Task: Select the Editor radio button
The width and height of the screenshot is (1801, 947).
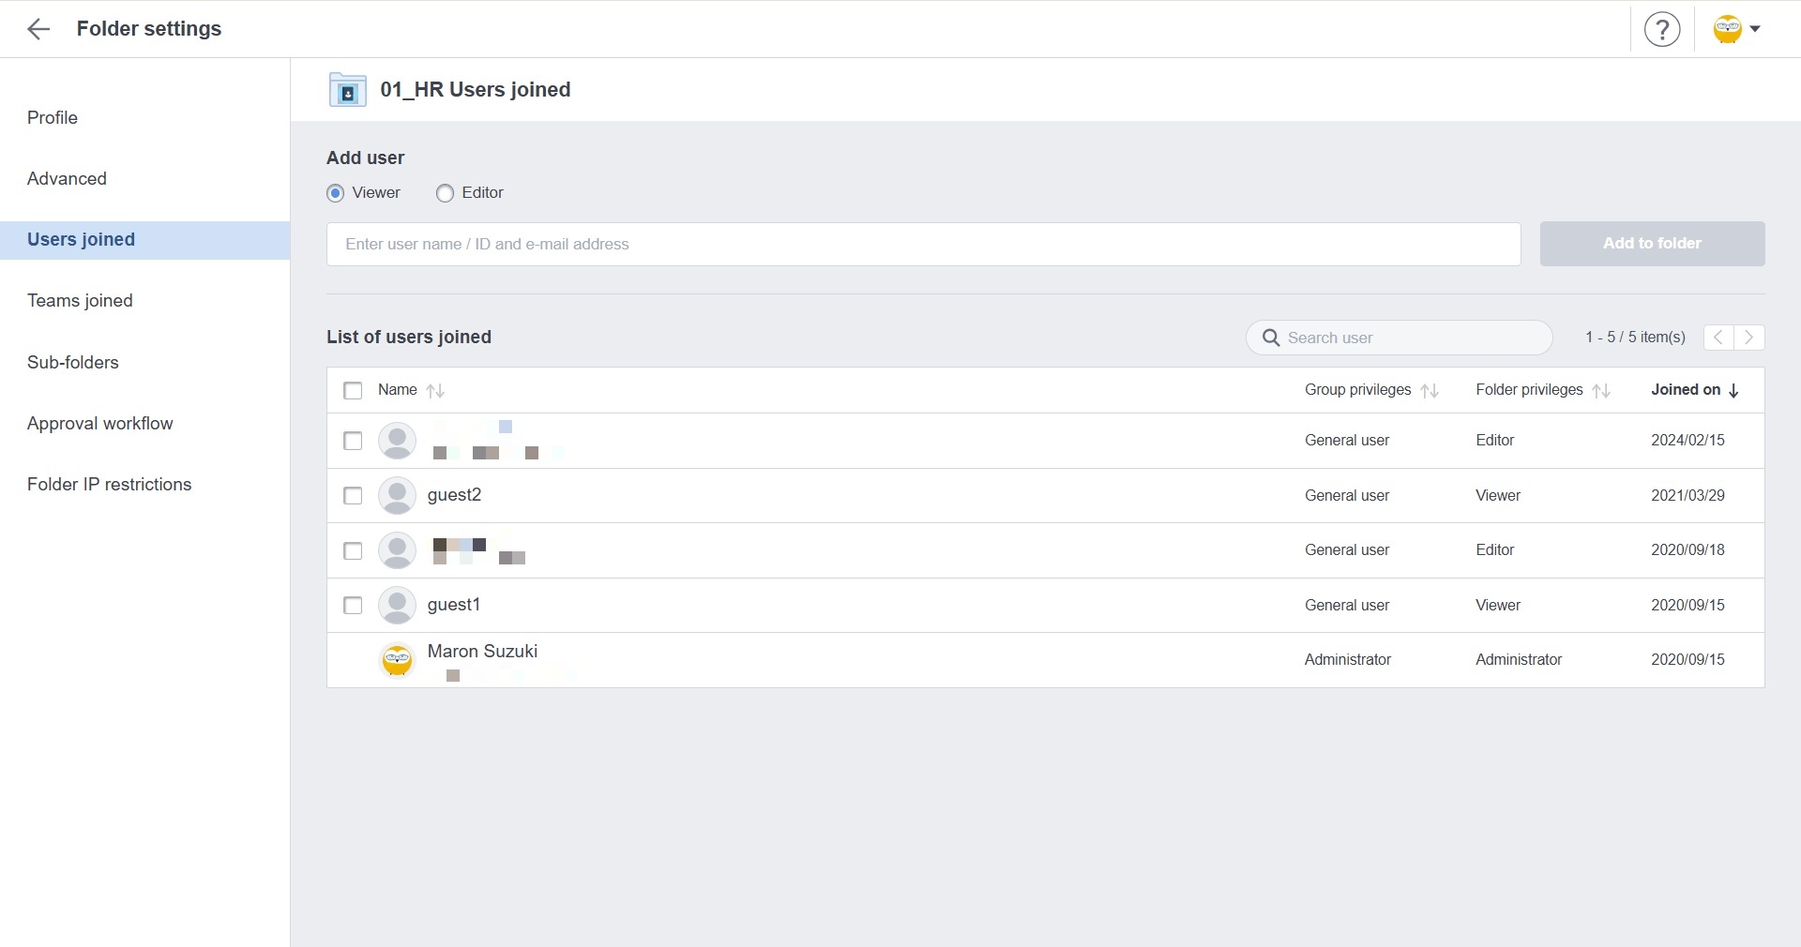Action: tap(445, 193)
